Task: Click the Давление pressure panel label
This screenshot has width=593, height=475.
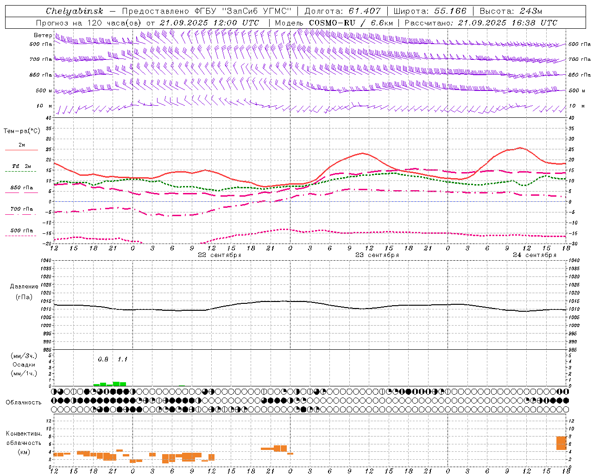Action: click(x=24, y=287)
